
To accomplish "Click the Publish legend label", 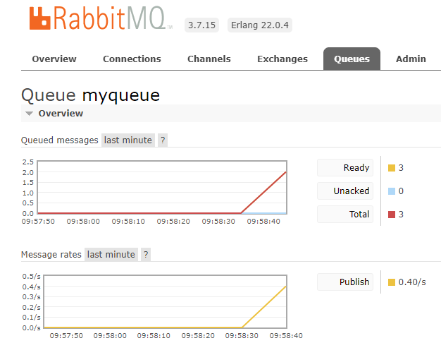I will [345, 282].
